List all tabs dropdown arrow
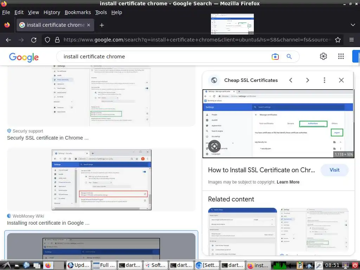The image size is (360, 270). click(353, 25)
